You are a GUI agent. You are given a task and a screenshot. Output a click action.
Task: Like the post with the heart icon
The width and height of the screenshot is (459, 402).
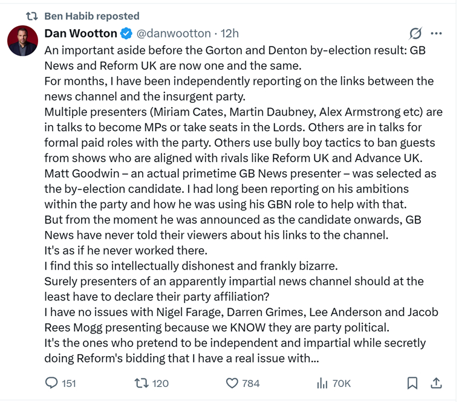(x=232, y=383)
